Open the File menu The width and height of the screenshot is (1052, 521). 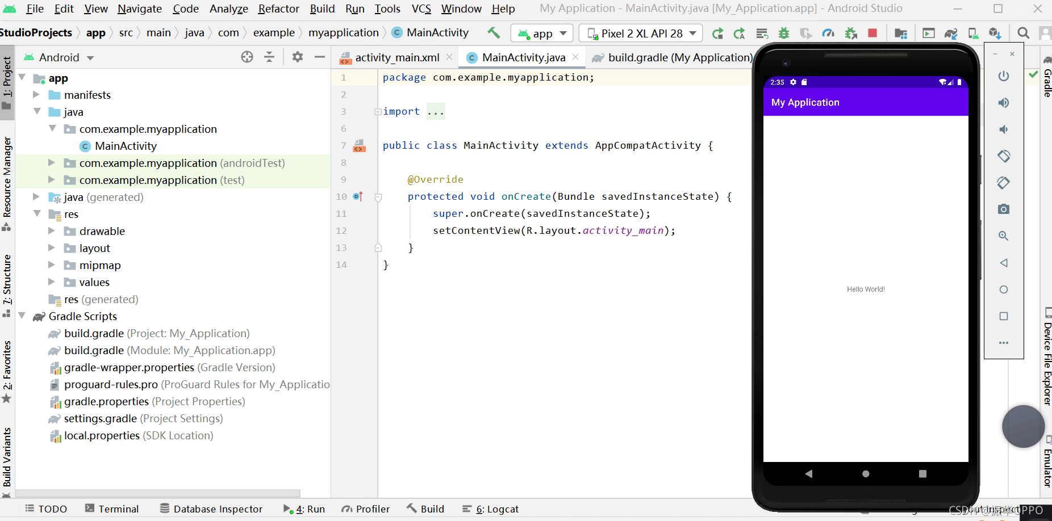coord(35,9)
